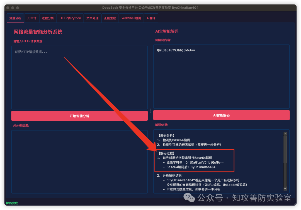301x210 pixels.
Task: Click the 开始智能分析 button
Action: 79,116
